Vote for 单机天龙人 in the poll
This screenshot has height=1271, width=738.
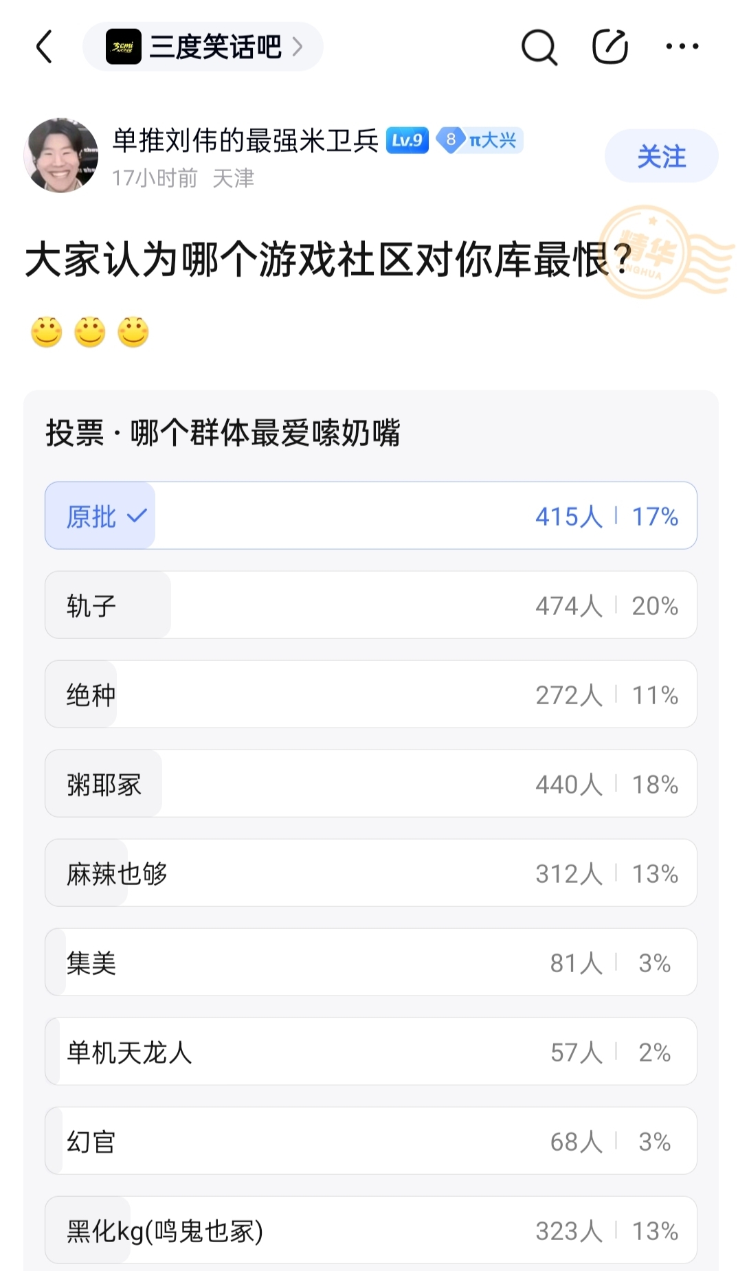point(371,1051)
